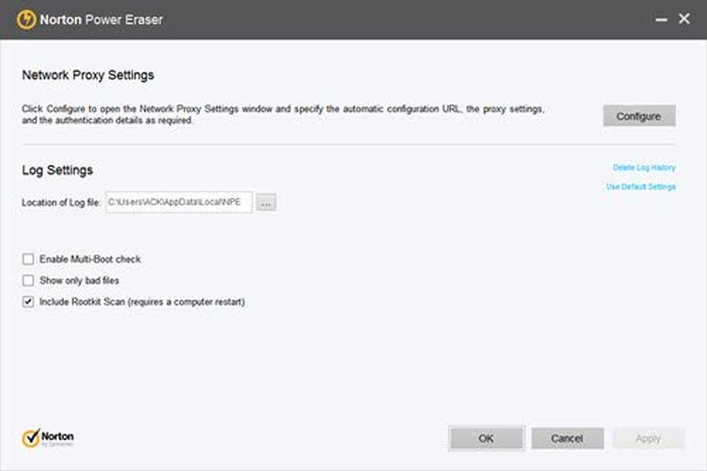The width and height of the screenshot is (707, 471).
Task: Tick the Show only bad files checkbox
Action: pos(28,281)
